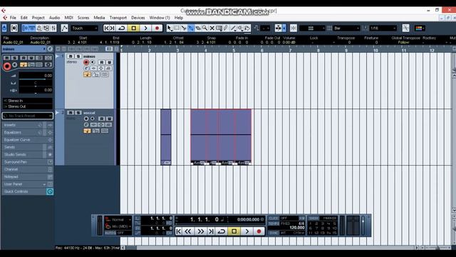The image size is (456, 257).
Task: Open the Transport menu
Action: [x=118, y=18]
